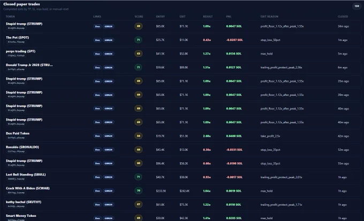
Task: Select 'Donald Trump Jr 2028' token name
Action: (x=29, y=65)
